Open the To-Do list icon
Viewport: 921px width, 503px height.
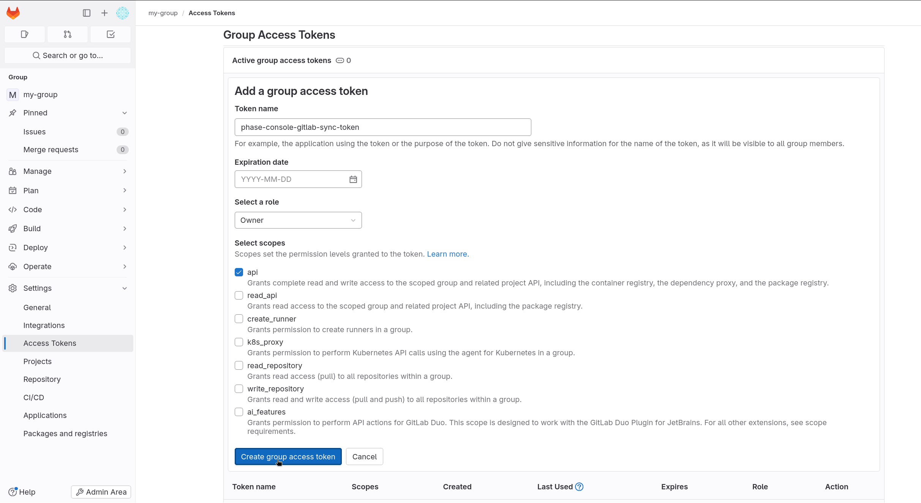[110, 34]
